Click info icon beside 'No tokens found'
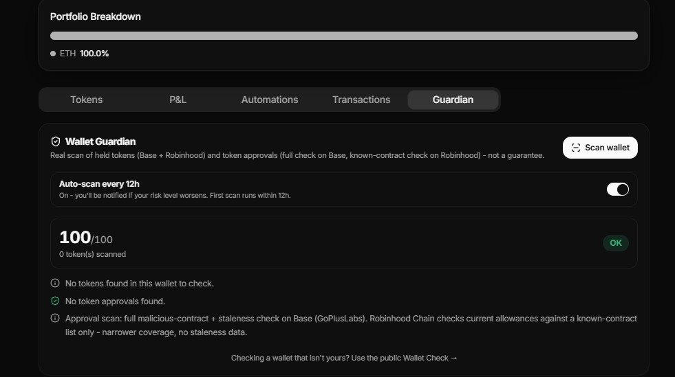 [x=55, y=283]
